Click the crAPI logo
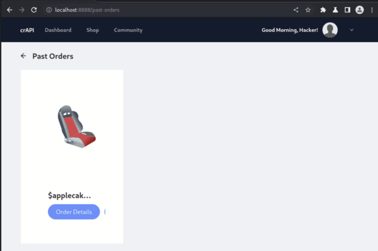This screenshot has width=378, height=251. pos(27,30)
